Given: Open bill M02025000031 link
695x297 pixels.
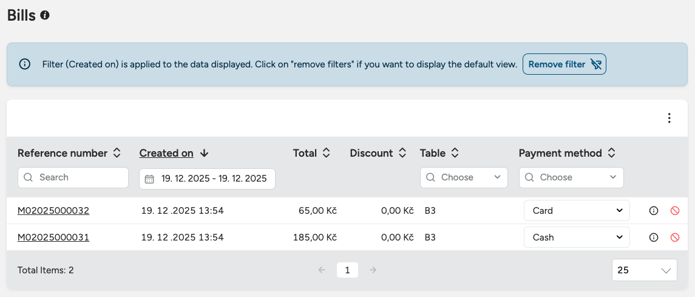Looking at the screenshot, I should pyautogui.click(x=53, y=237).
